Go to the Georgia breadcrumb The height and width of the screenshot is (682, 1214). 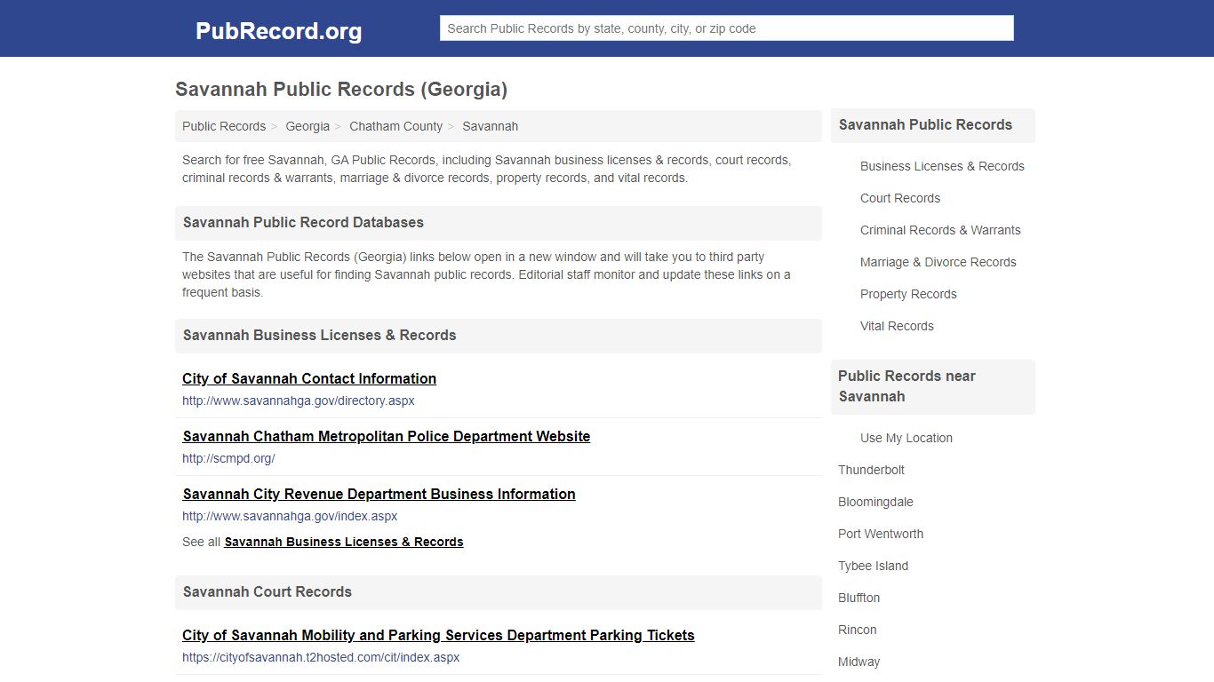pyautogui.click(x=307, y=126)
